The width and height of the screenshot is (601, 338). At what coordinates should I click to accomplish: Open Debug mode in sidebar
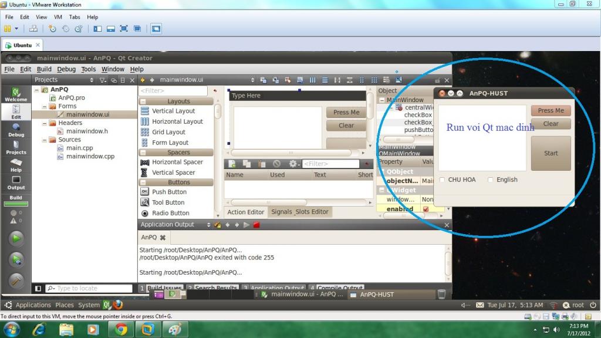[x=16, y=130]
